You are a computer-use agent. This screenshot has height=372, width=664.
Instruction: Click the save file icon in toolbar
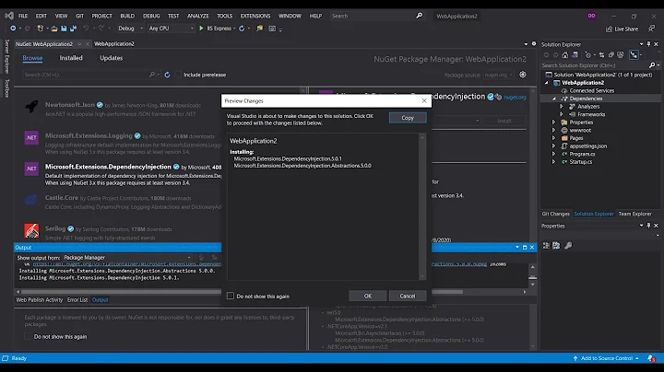click(x=64, y=29)
